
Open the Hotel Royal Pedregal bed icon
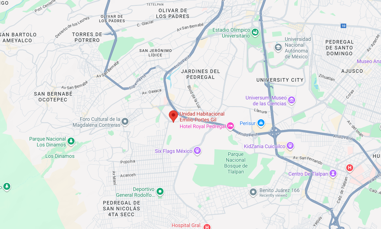tap(230, 126)
